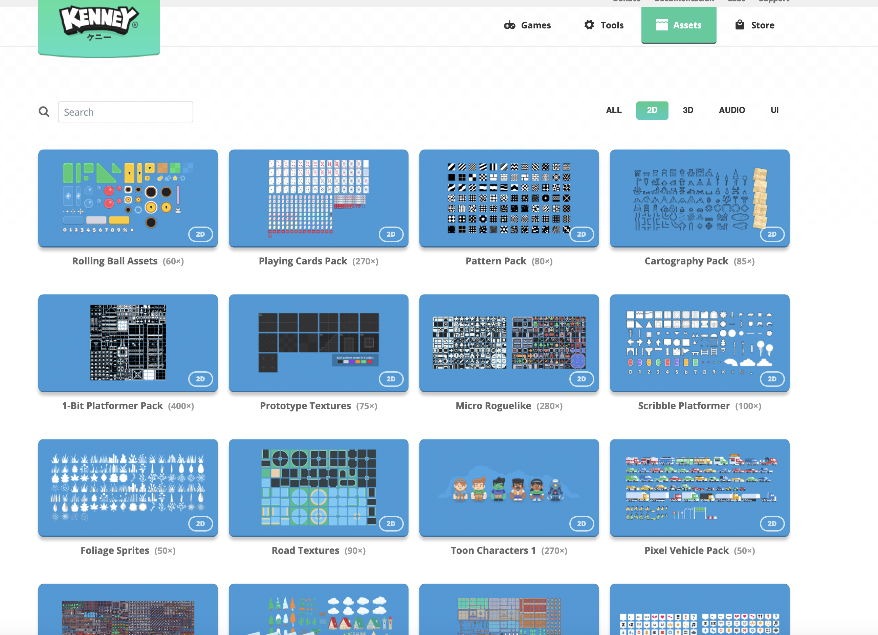The width and height of the screenshot is (878, 635).
Task: Click the Rolling Ball Assets title link
Action: pyautogui.click(x=115, y=261)
